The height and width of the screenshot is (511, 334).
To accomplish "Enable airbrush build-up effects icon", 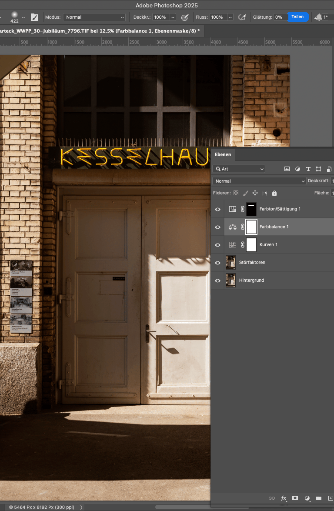I will pyautogui.click(x=242, y=17).
